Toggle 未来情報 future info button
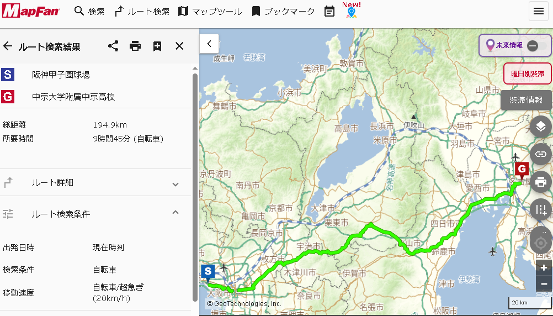This screenshot has width=553, height=316. [515, 45]
